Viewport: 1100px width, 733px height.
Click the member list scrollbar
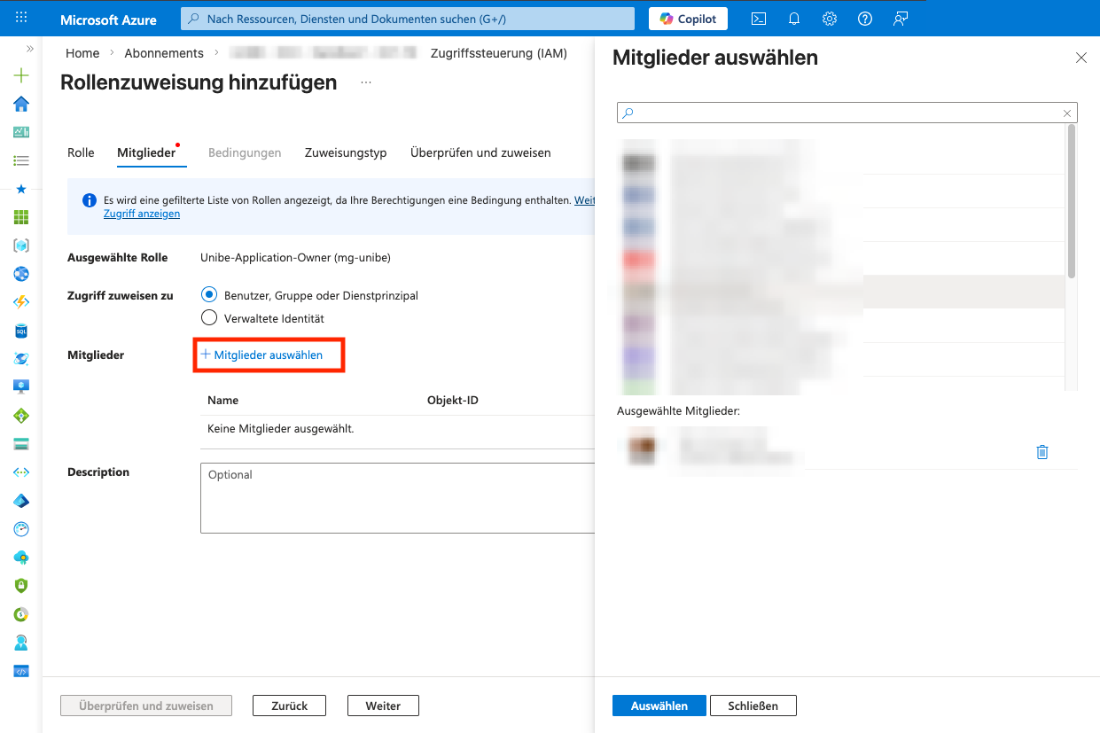coord(1072,204)
